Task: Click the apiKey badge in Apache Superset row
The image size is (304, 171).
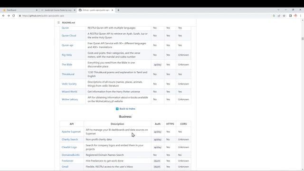Action: pos(158,132)
